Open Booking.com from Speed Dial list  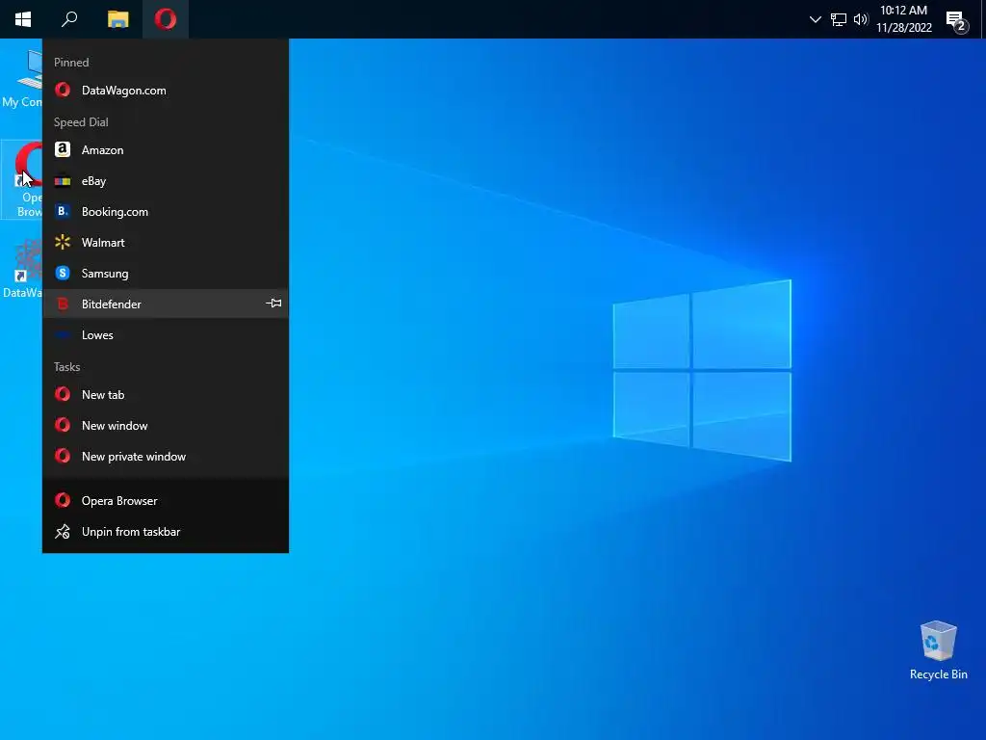click(x=166, y=211)
